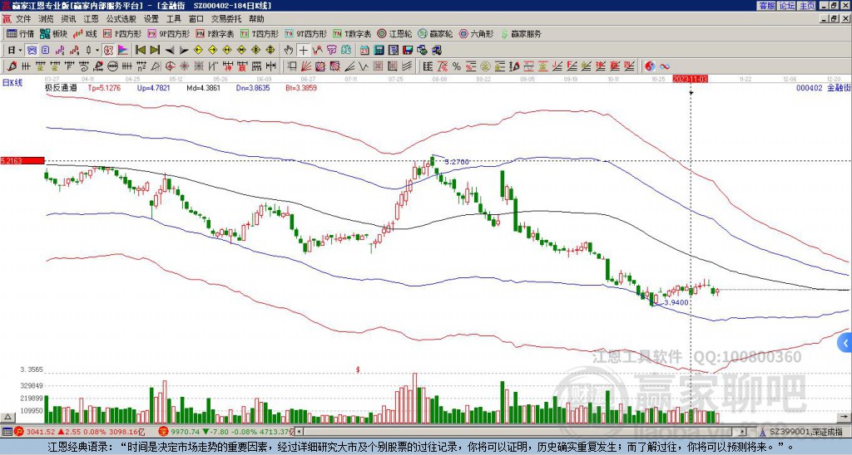
Task: Click the up-triangle button beside volume pane
Action: [7, 418]
